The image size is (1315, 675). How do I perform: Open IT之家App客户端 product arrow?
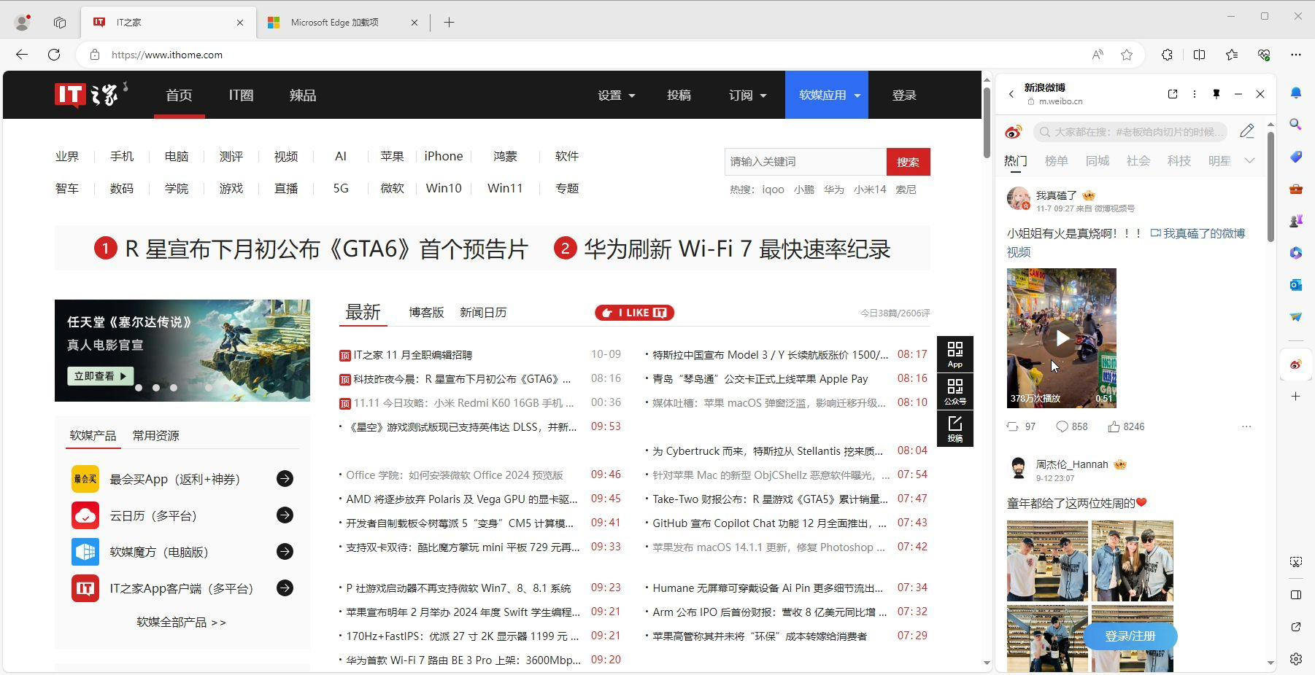click(x=285, y=588)
